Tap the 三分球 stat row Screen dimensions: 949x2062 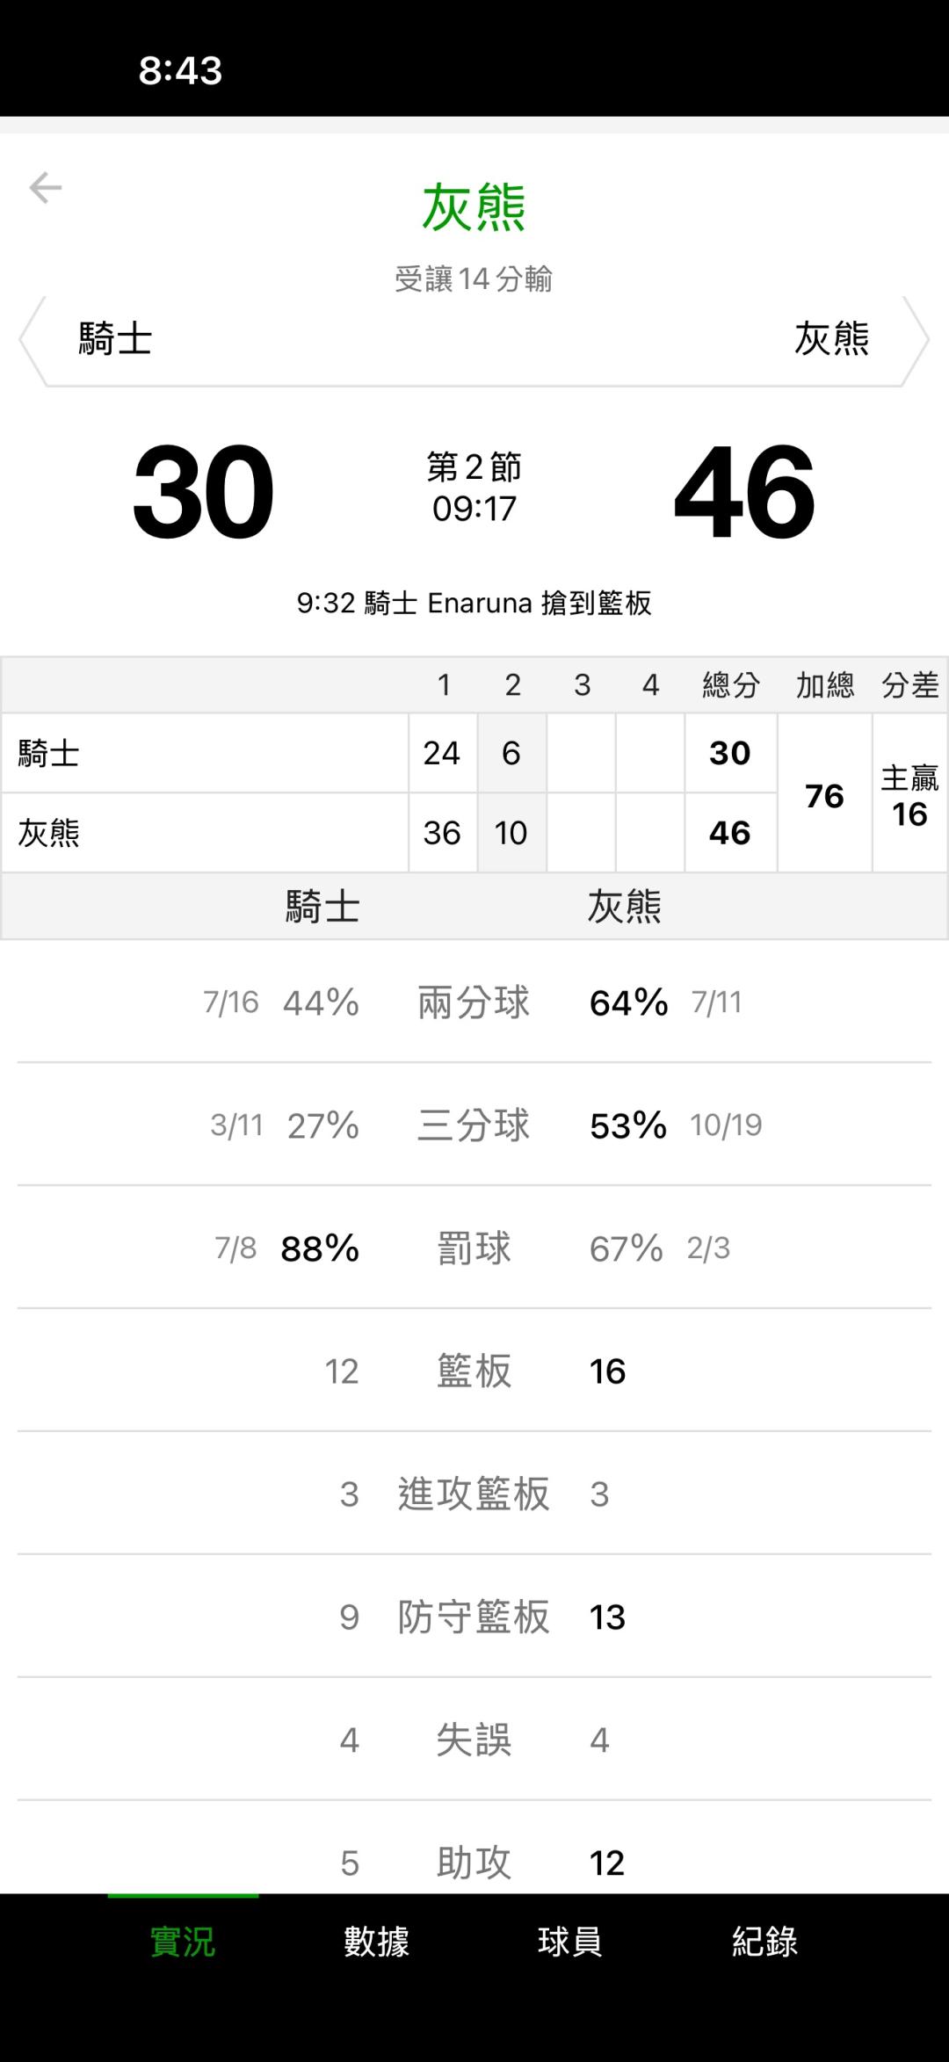point(474,1125)
